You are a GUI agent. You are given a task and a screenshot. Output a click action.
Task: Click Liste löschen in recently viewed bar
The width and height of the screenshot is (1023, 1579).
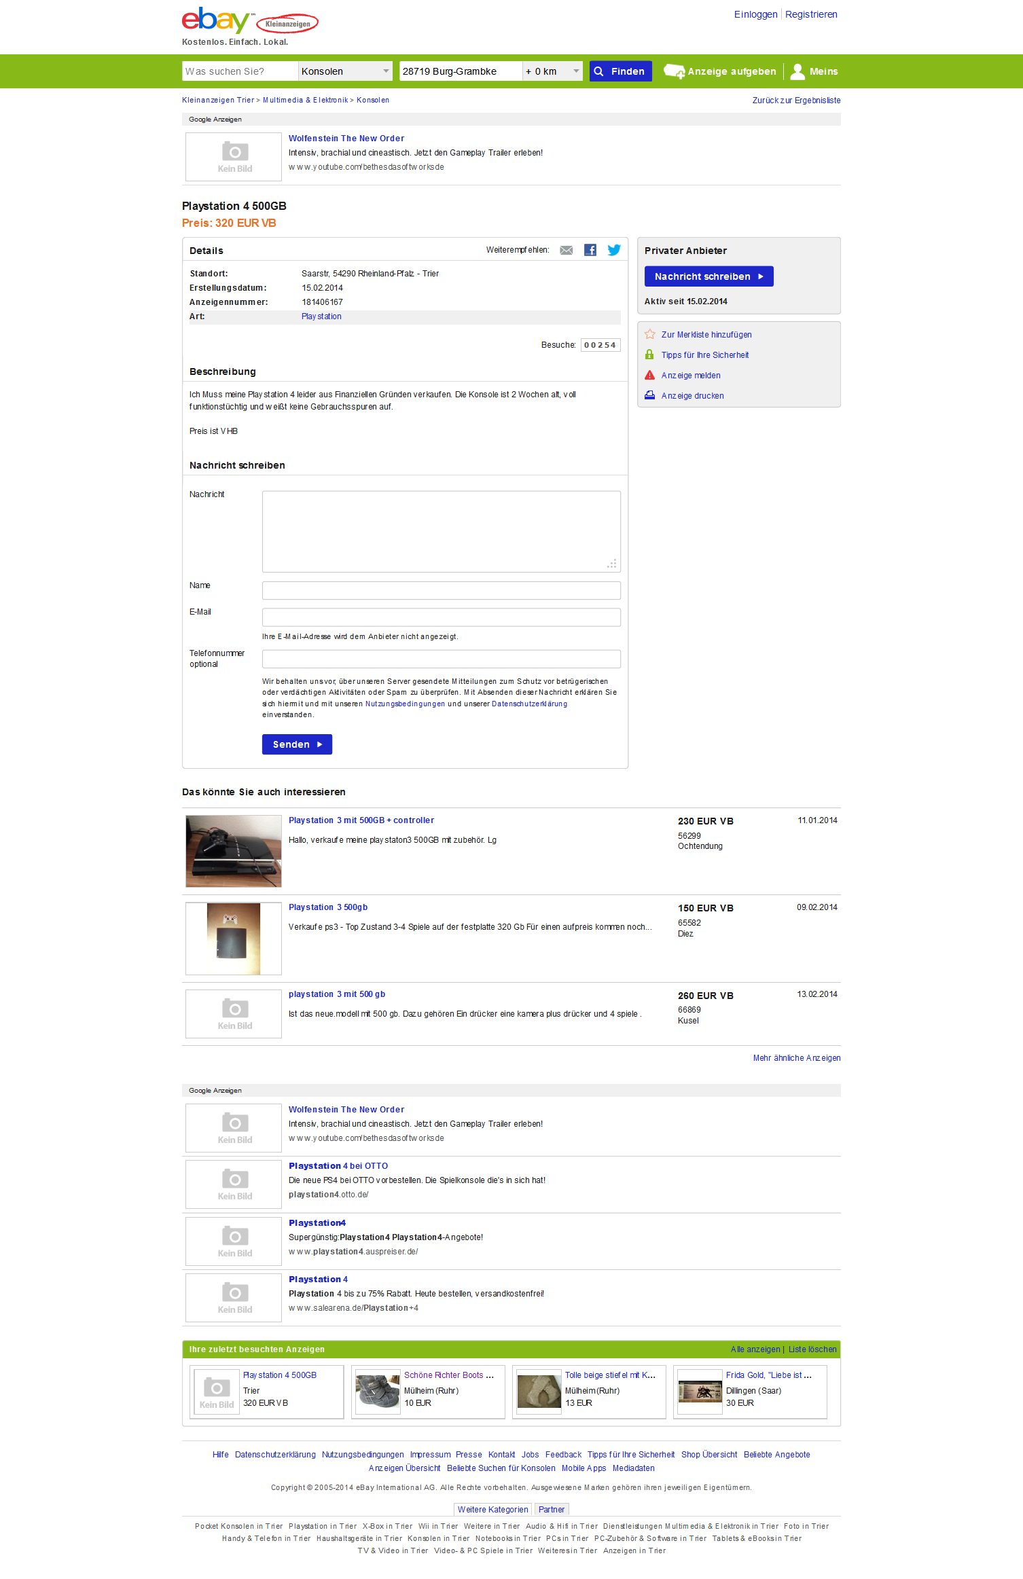coord(812,1349)
